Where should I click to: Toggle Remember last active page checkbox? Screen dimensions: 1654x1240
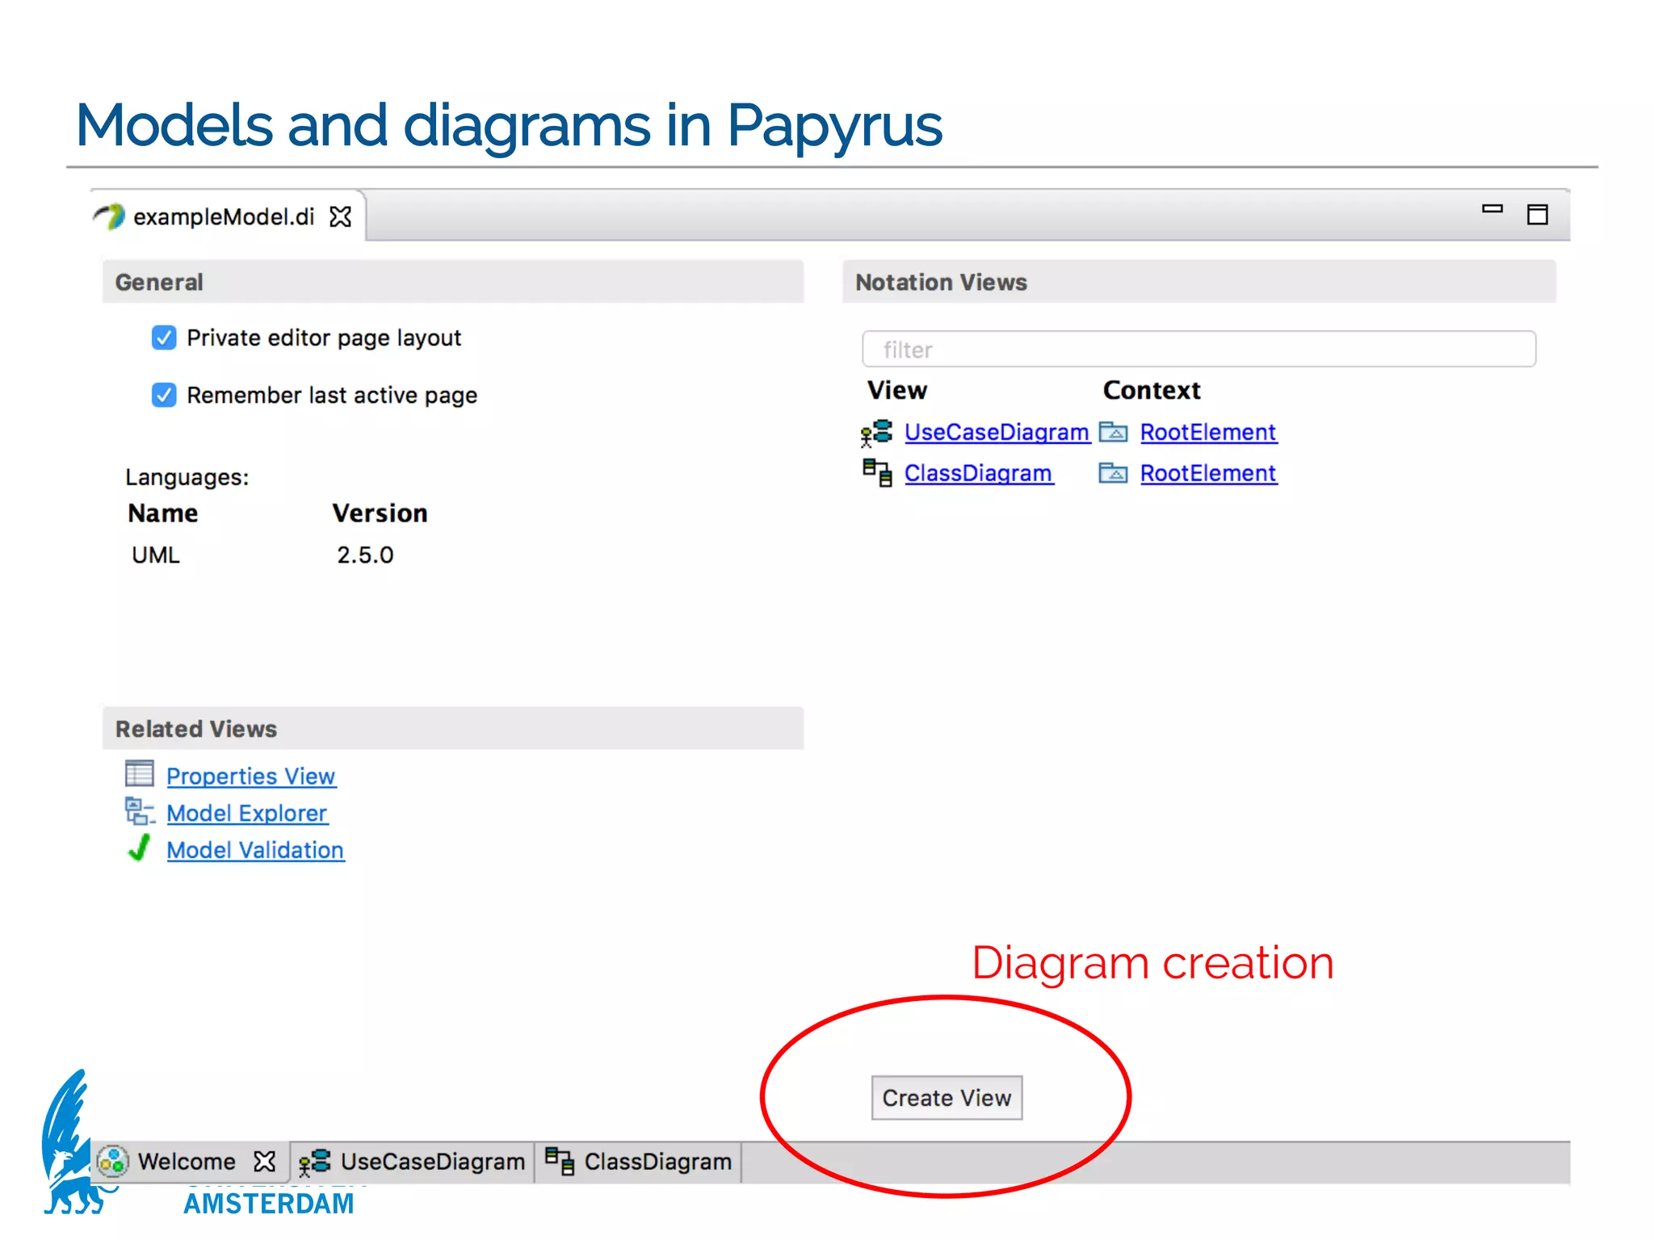click(164, 395)
